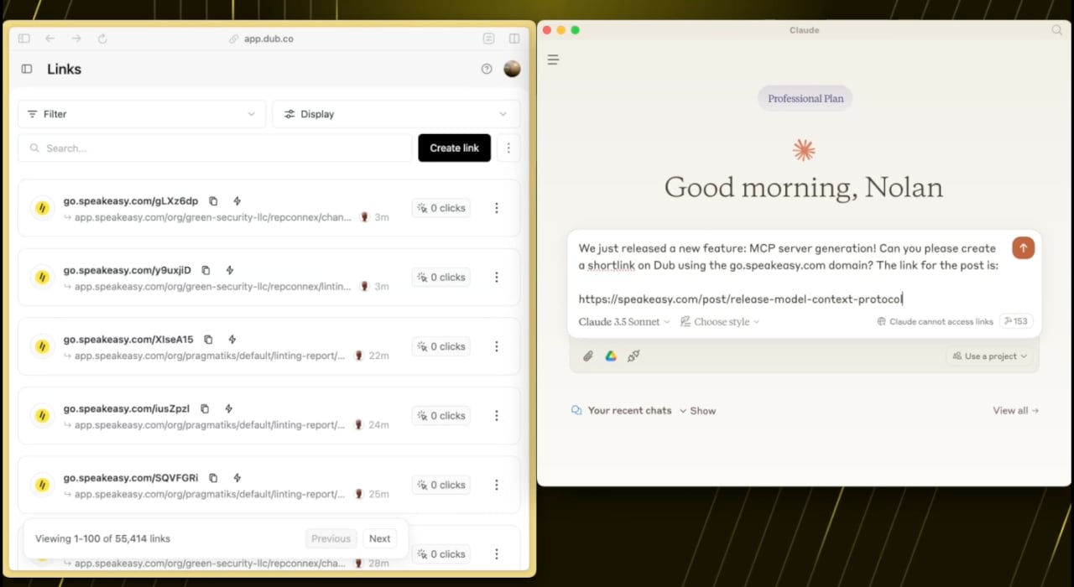Toggle the browser sidebar icon

pos(23,39)
